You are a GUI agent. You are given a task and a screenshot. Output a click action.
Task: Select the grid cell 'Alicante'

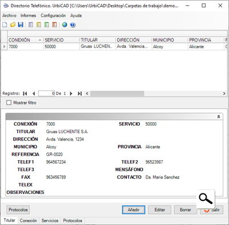(206, 46)
